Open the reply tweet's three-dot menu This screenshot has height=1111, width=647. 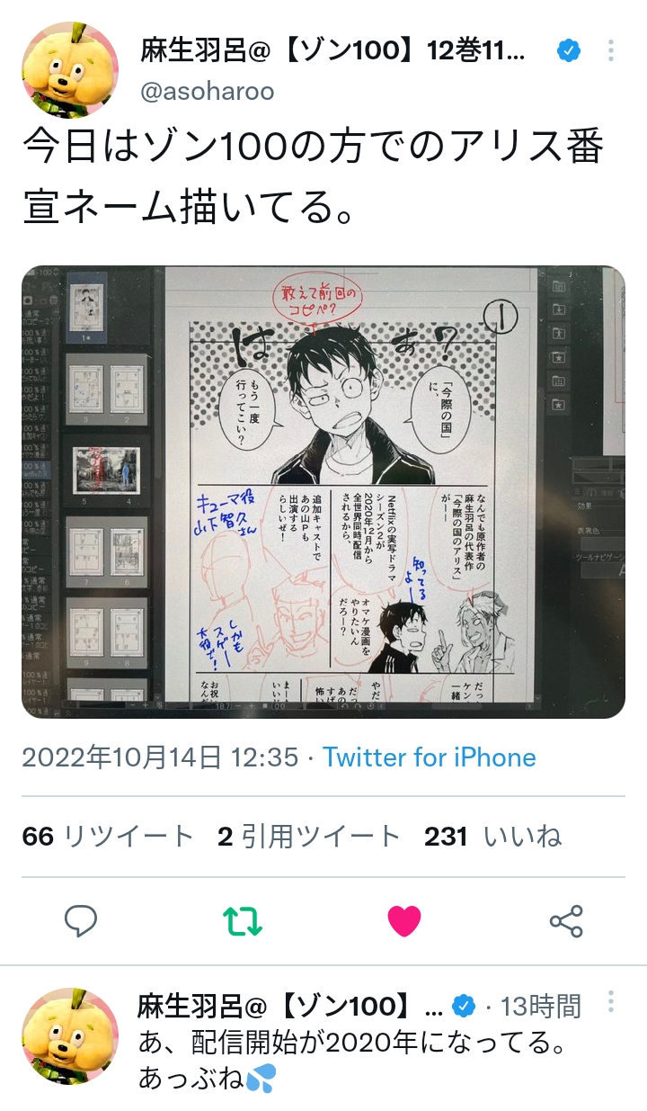[x=611, y=1001]
